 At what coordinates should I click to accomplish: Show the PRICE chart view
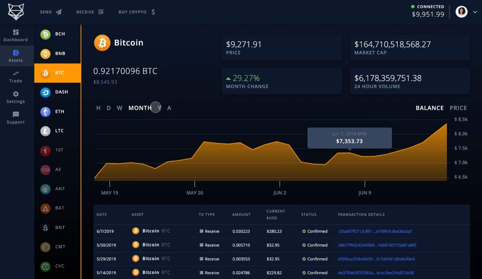tap(458, 108)
